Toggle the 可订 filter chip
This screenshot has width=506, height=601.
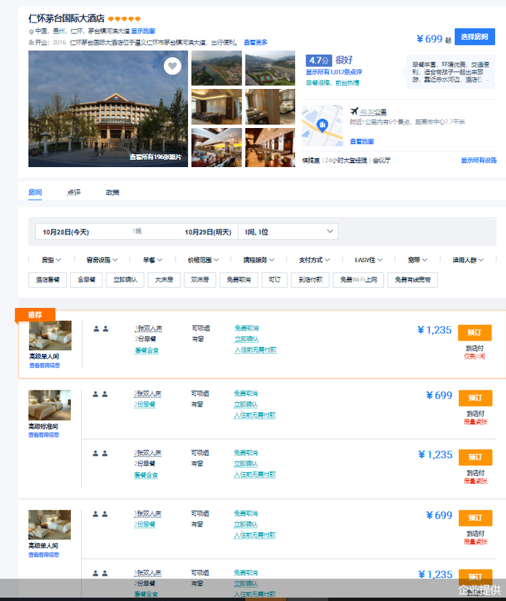275,280
